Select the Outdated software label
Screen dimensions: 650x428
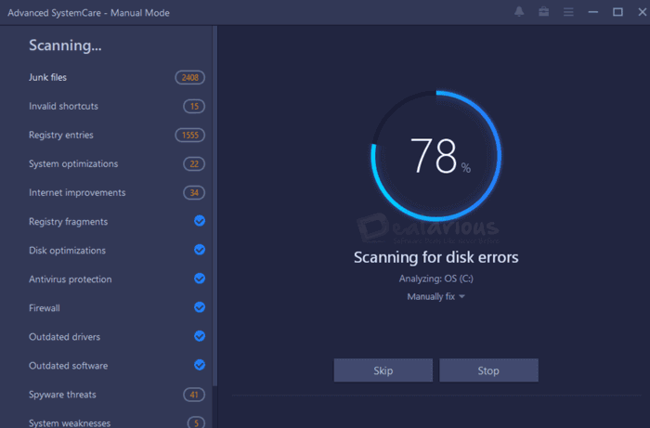coord(69,366)
